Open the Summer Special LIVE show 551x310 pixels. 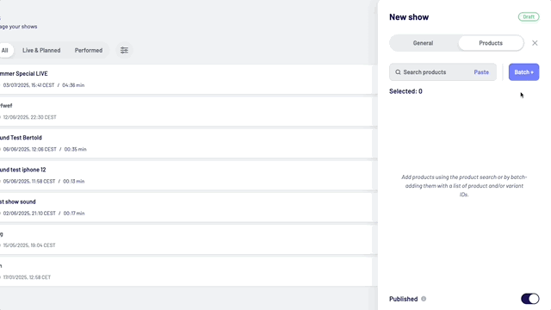pyautogui.click(x=186, y=79)
